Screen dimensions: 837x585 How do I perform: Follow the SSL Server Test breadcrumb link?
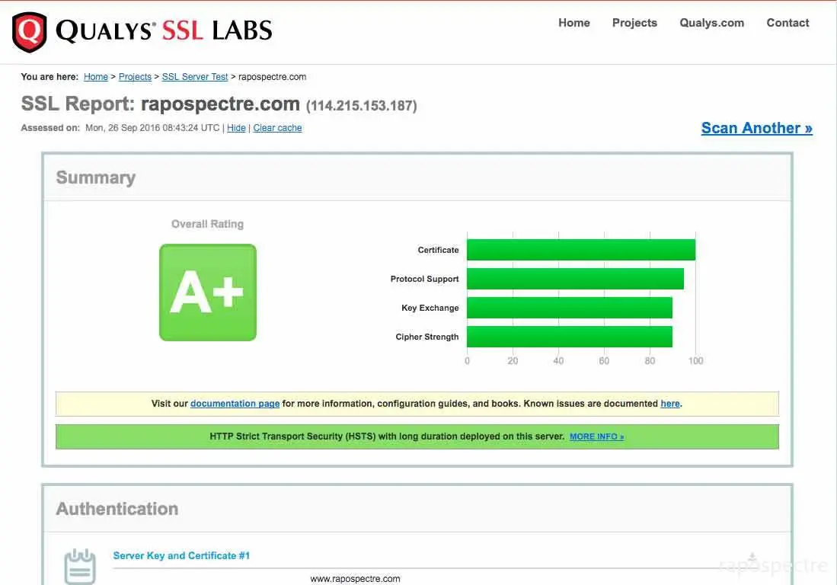[195, 77]
